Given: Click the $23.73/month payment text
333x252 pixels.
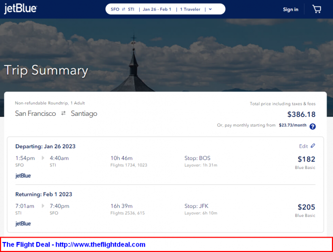Looking at the screenshot, I should (x=293, y=125).
